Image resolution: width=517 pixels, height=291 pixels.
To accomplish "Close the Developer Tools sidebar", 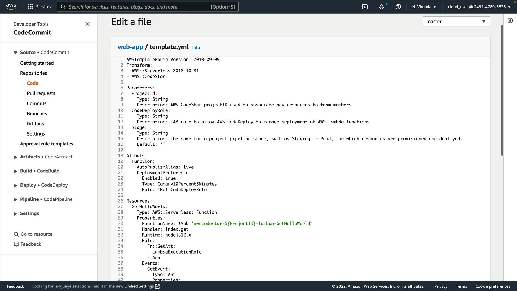I will [x=87, y=24].
